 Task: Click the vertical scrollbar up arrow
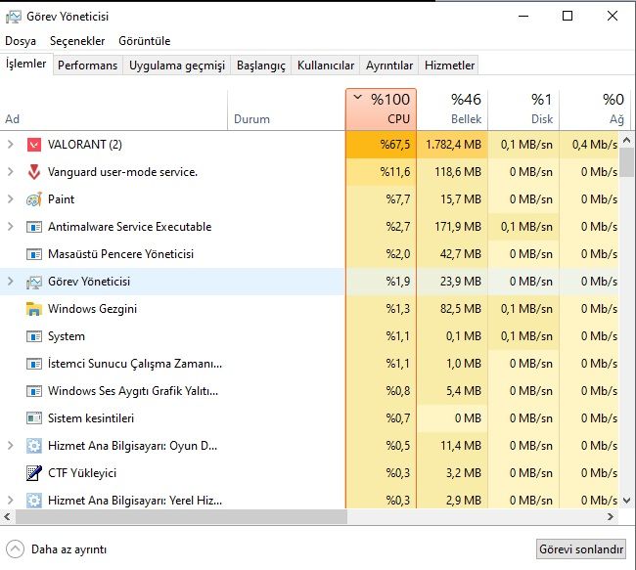[x=626, y=141]
